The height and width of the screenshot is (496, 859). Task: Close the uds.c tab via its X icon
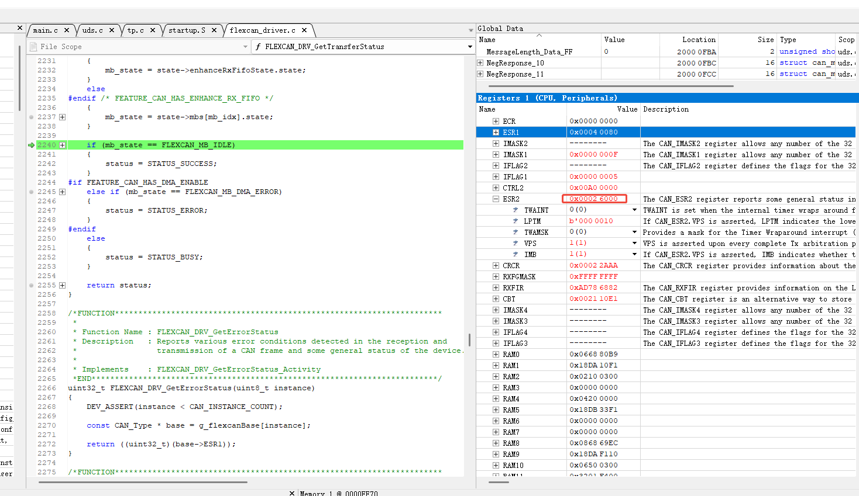[x=112, y=30]
